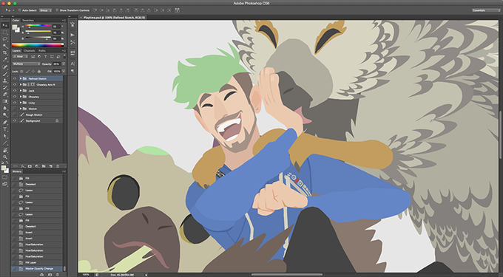Image resolution: width=503 pixels, height=277 pixels.
Task: Enable Auto-Select checkbox
Action: point(19,10)
